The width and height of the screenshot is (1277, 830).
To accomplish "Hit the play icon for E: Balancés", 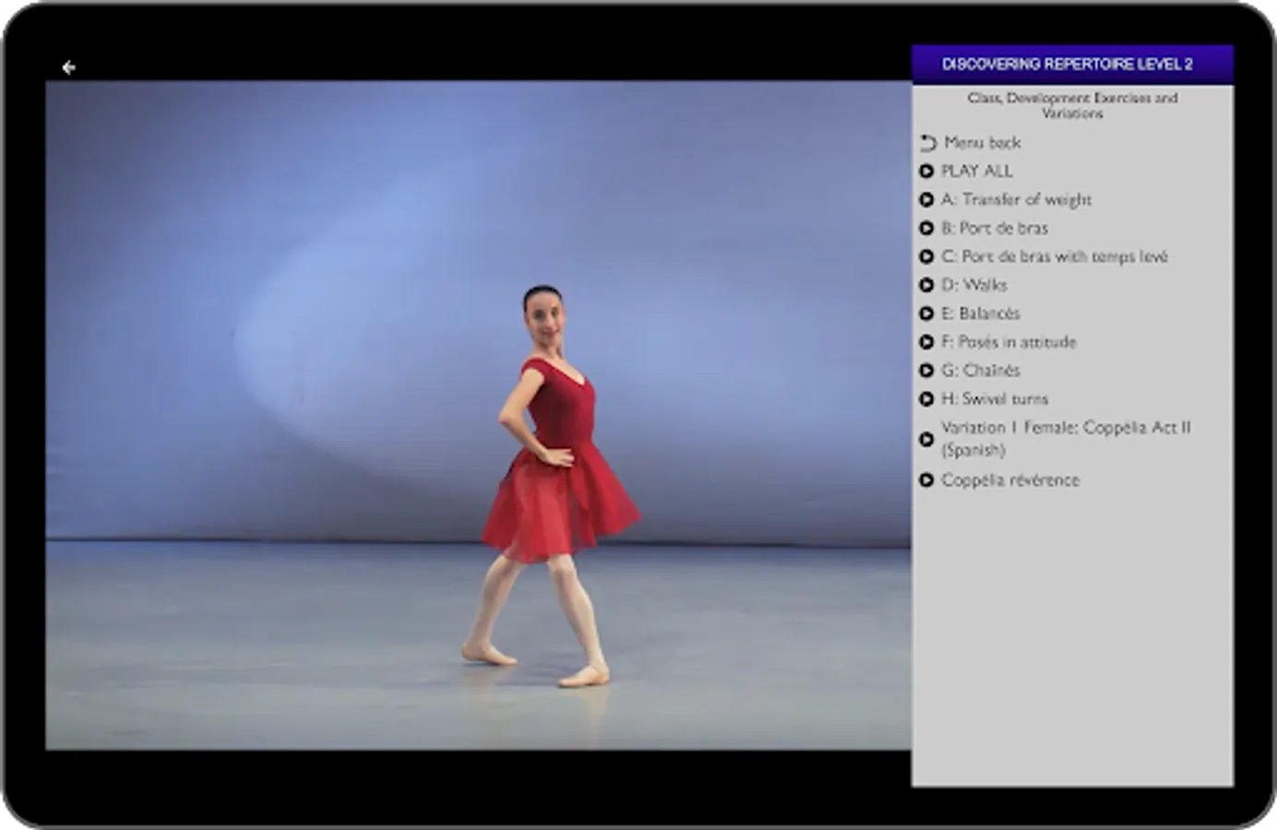I will tap(926, 314).
